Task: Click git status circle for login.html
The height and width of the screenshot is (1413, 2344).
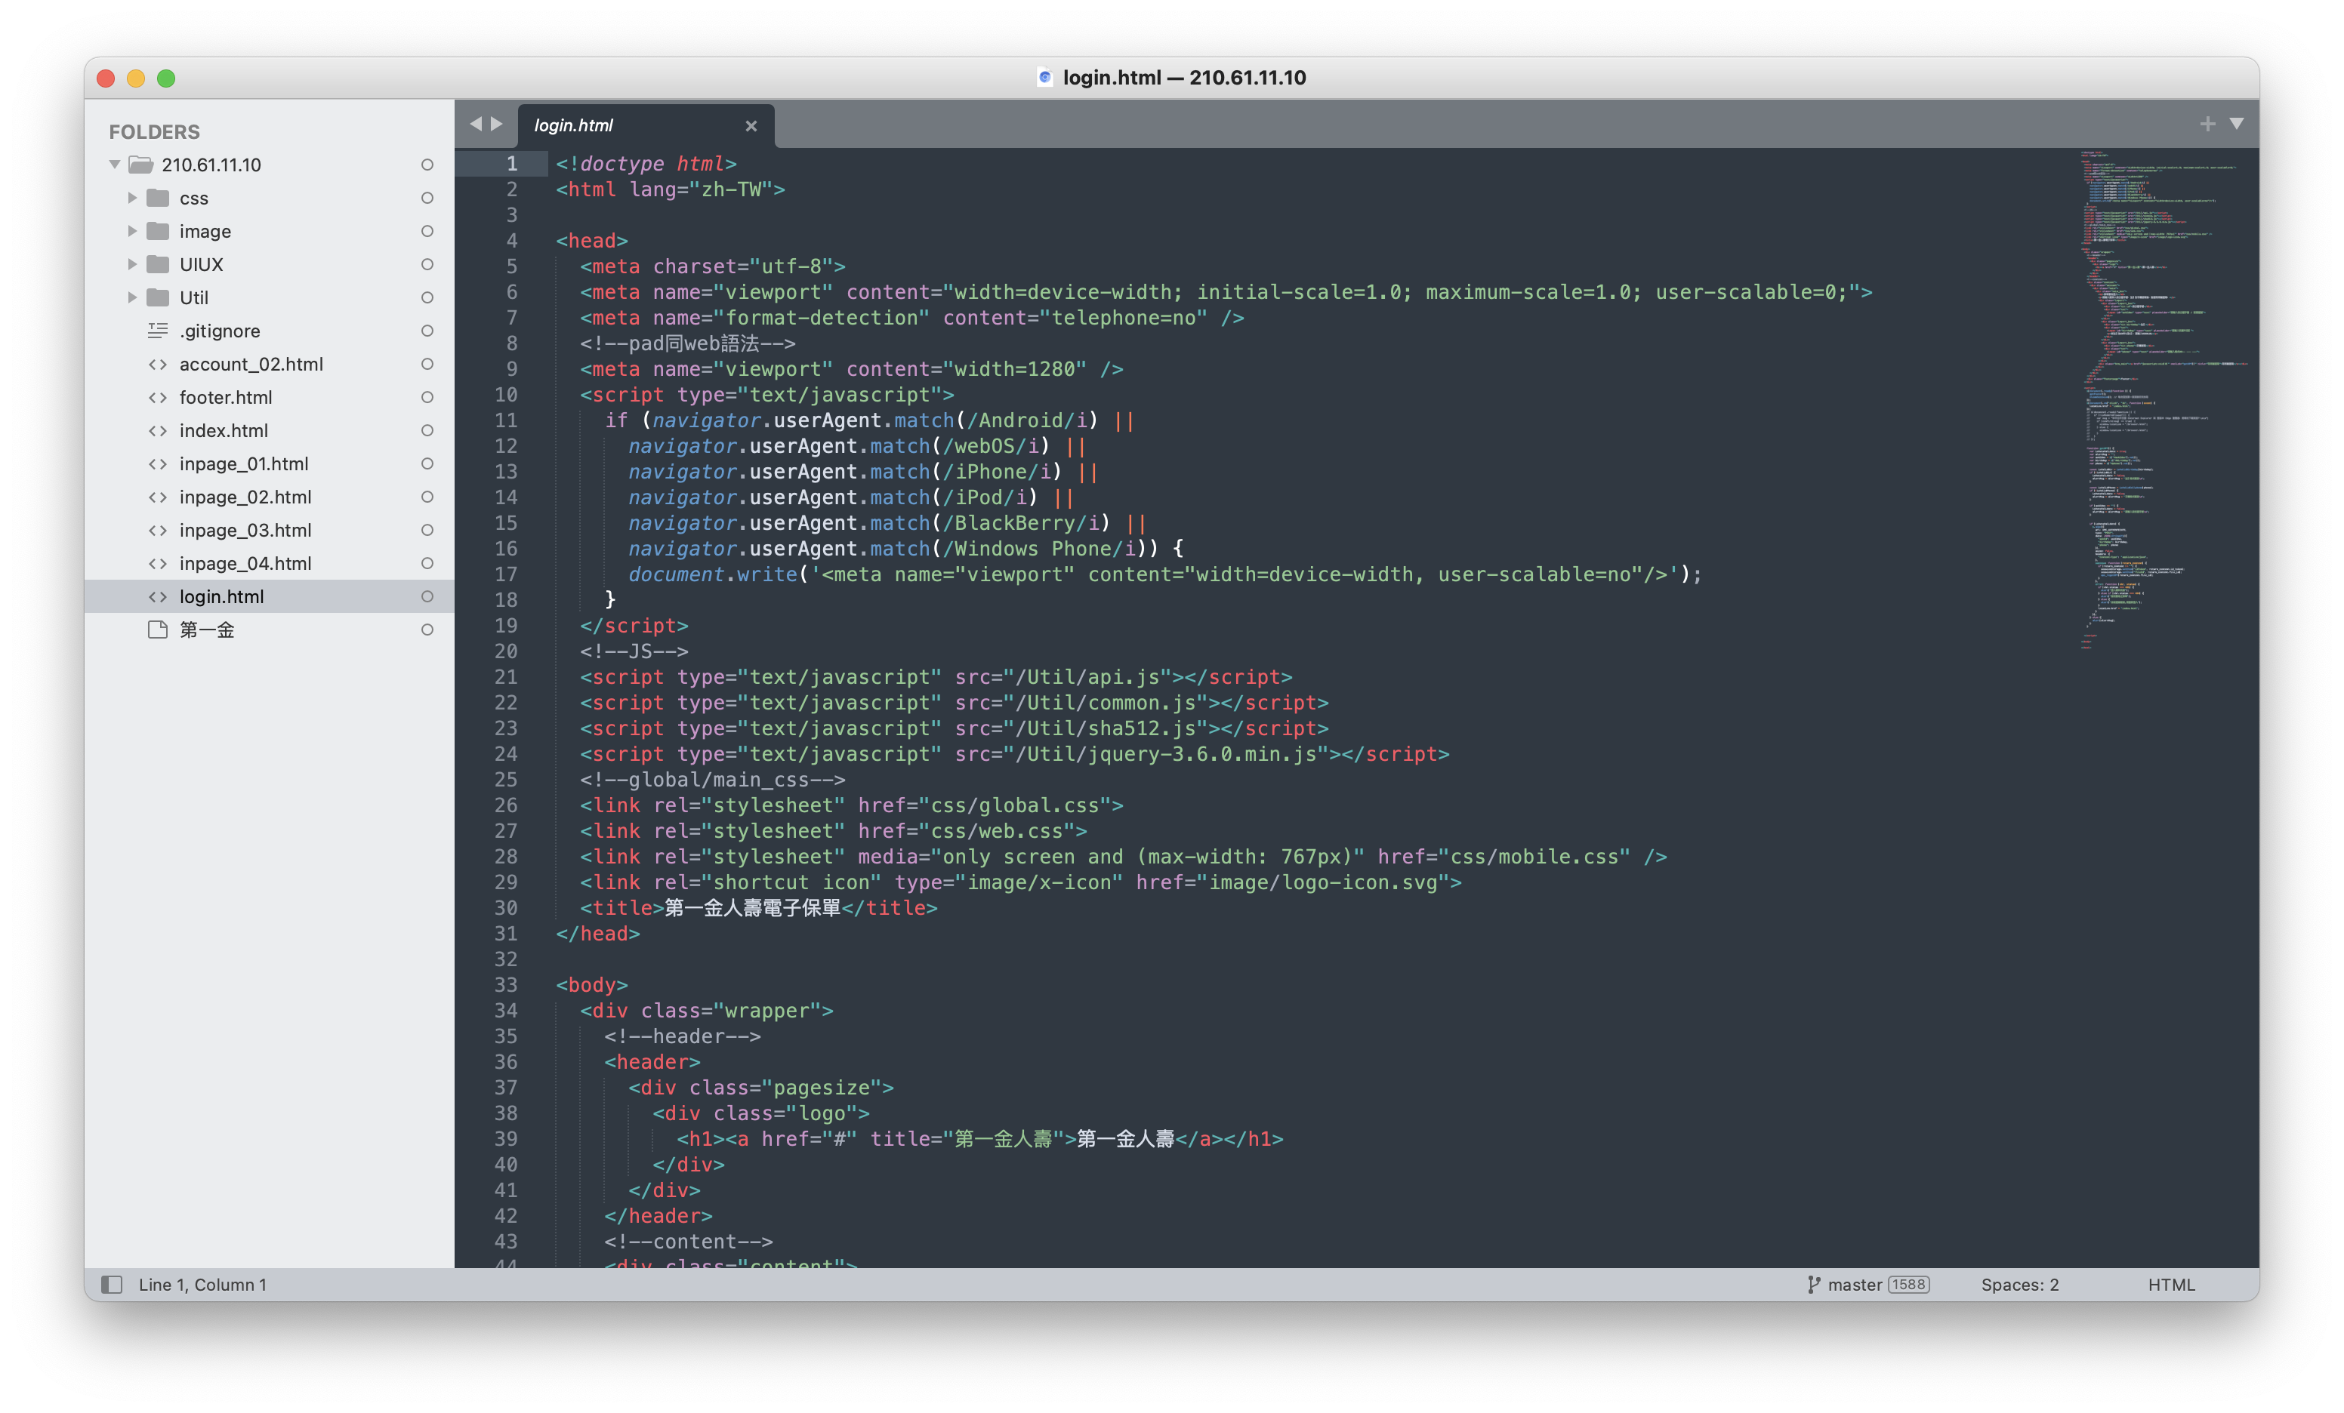Action: [427, 597]
